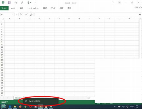Screen dimensions: 142x109
Task: Click the Redo arrow icon
Action: (x=22, y=3)
